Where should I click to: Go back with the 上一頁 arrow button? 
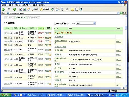(x=6, y=9)
